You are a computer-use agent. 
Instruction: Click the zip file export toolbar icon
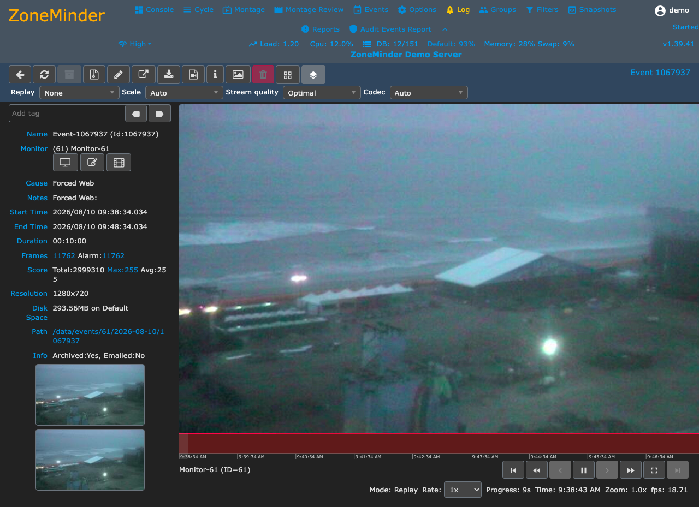coord(93,75)
